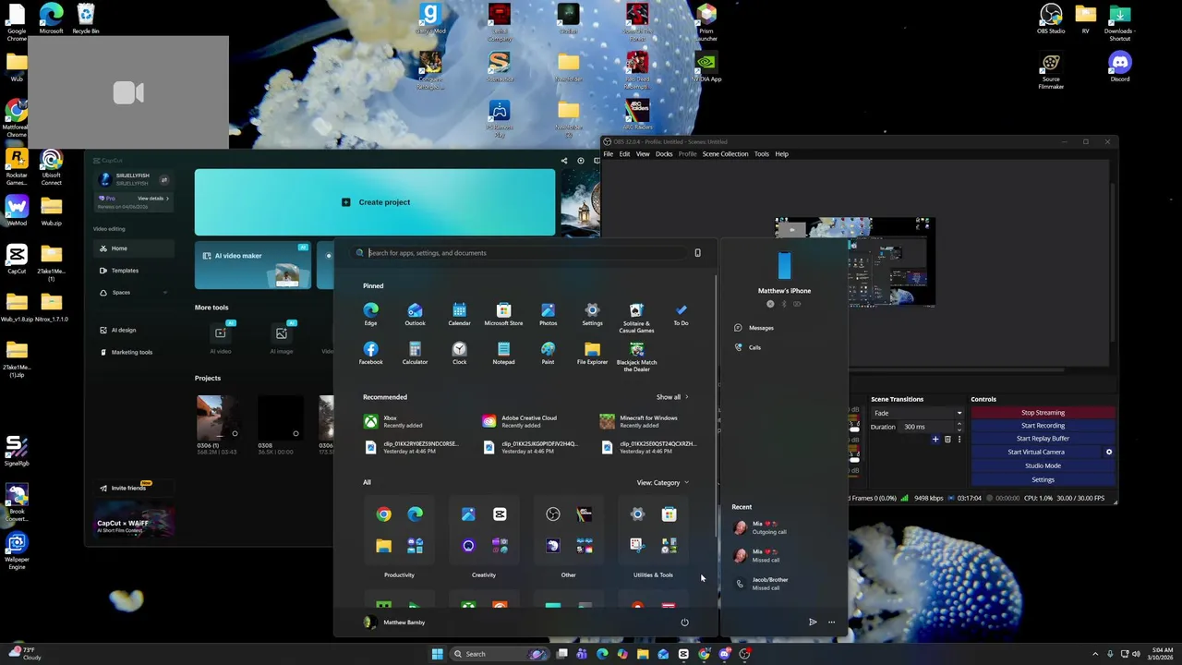Open Notepad pinned app
The width and height of the screenshot is (1182, 665).
pyautogui.click(x=503, y=352)
